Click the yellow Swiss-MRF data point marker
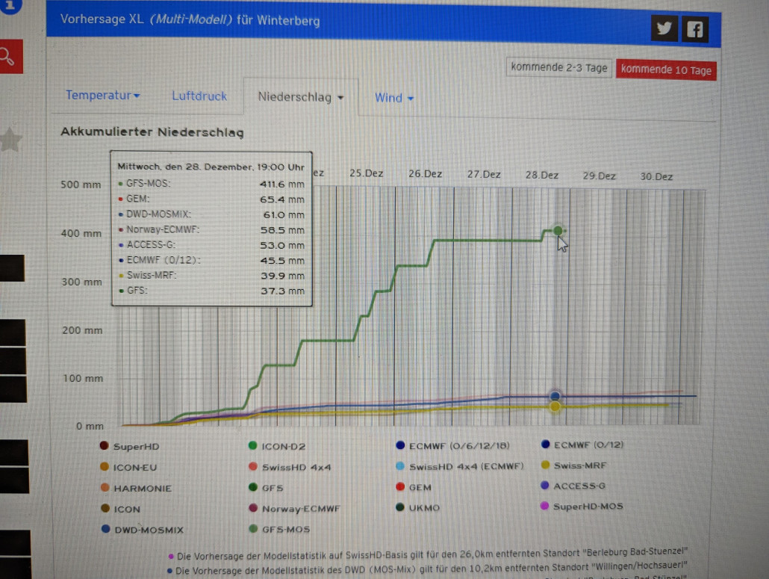This screenshot has height=579, width=769. (555, 406)
